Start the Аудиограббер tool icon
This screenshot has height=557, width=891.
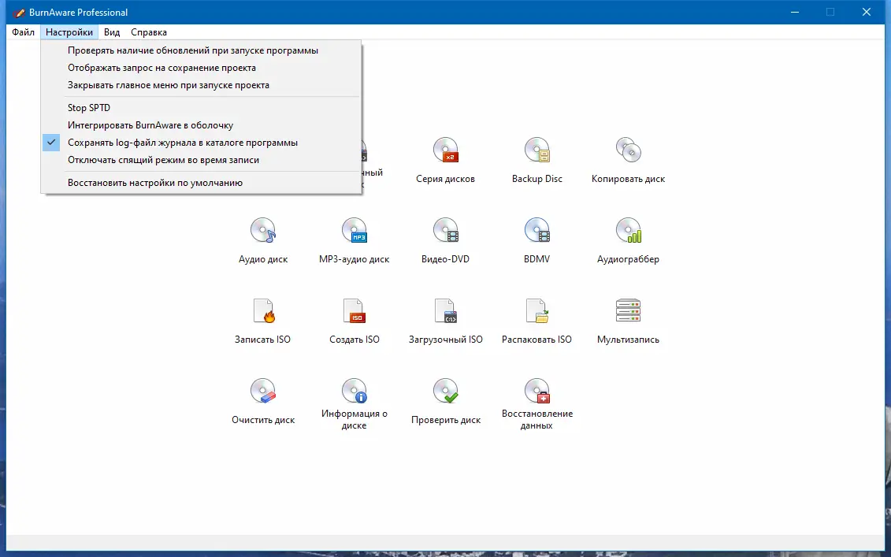click(x=629, y=230)
